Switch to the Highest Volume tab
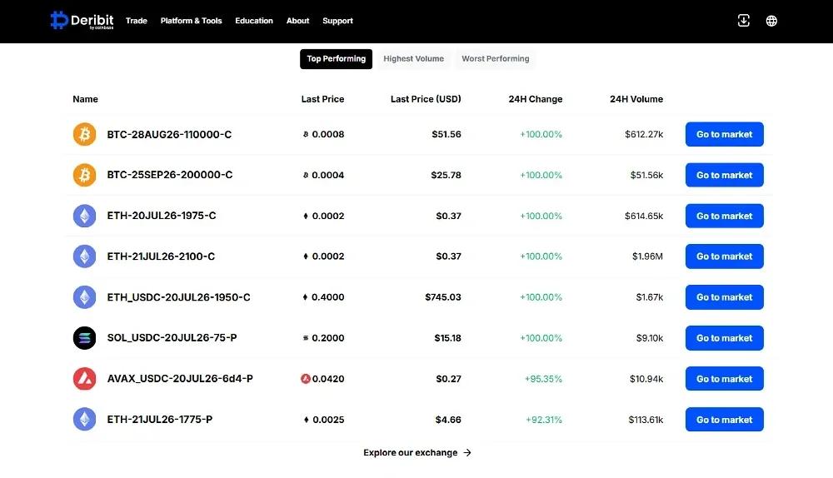Screen dimensions: 833x478 click(x=413, y=59)
